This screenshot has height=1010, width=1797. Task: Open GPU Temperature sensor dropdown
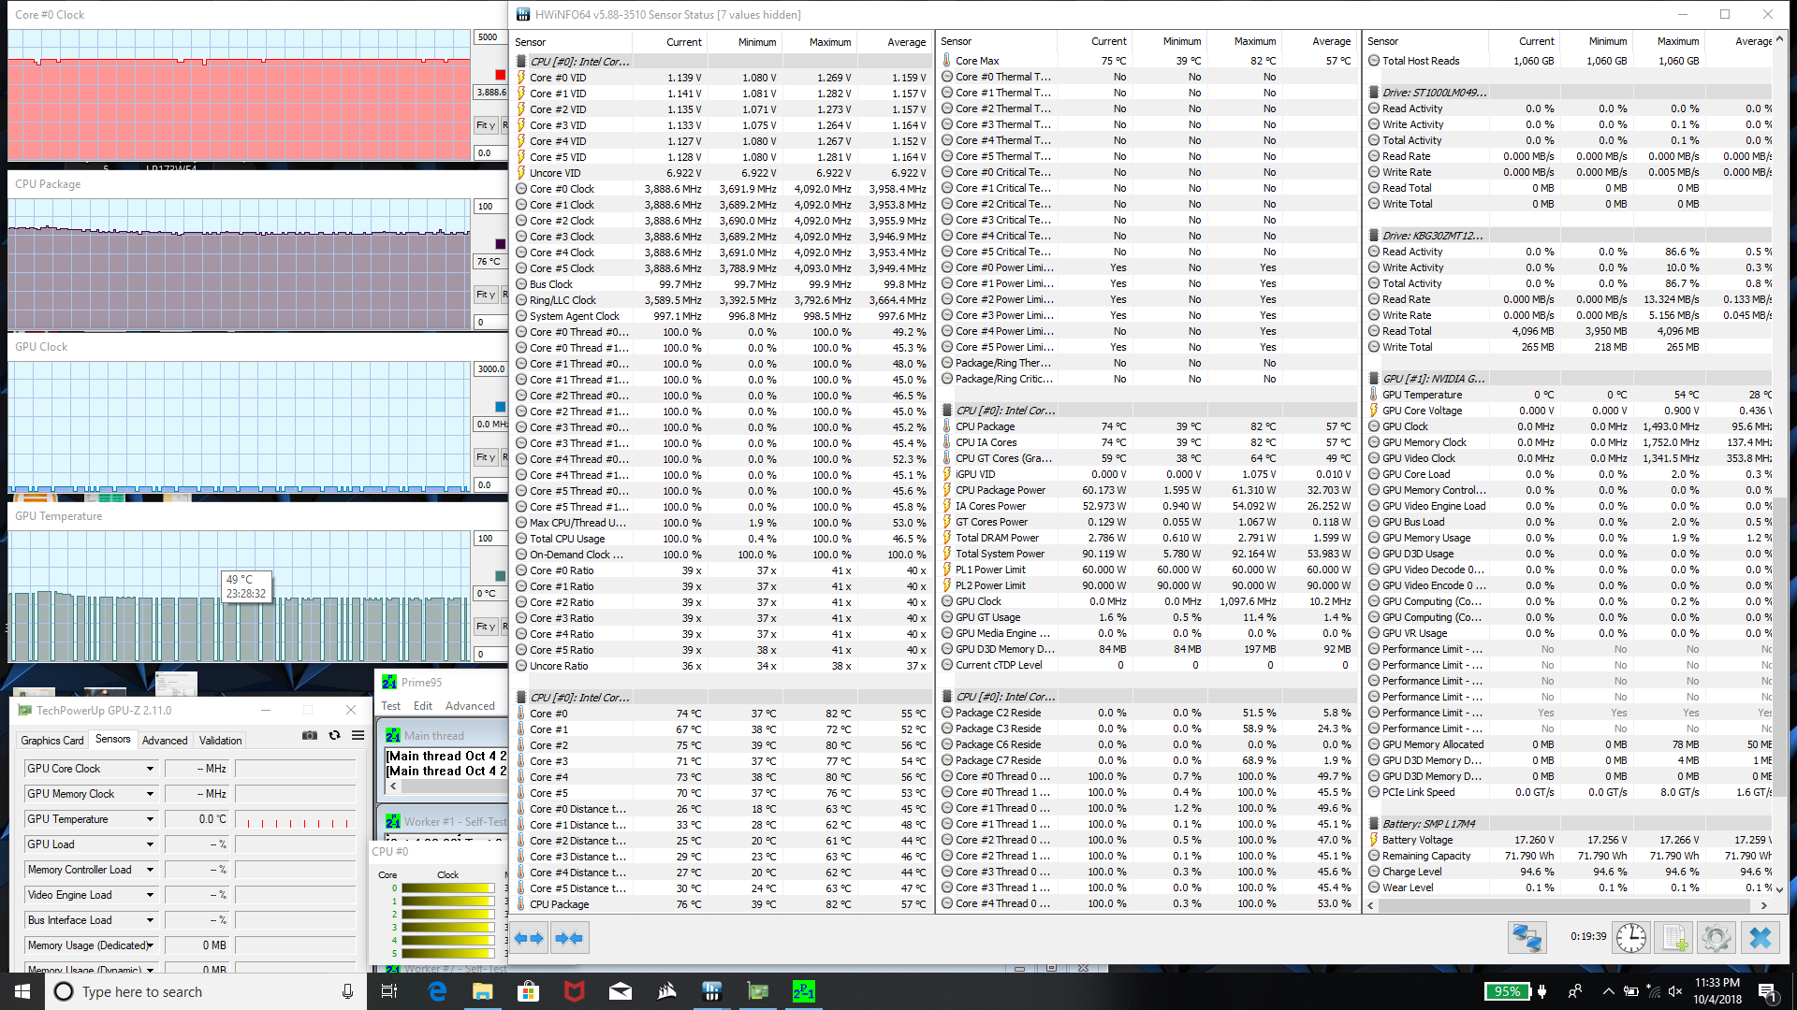[150, 819]
